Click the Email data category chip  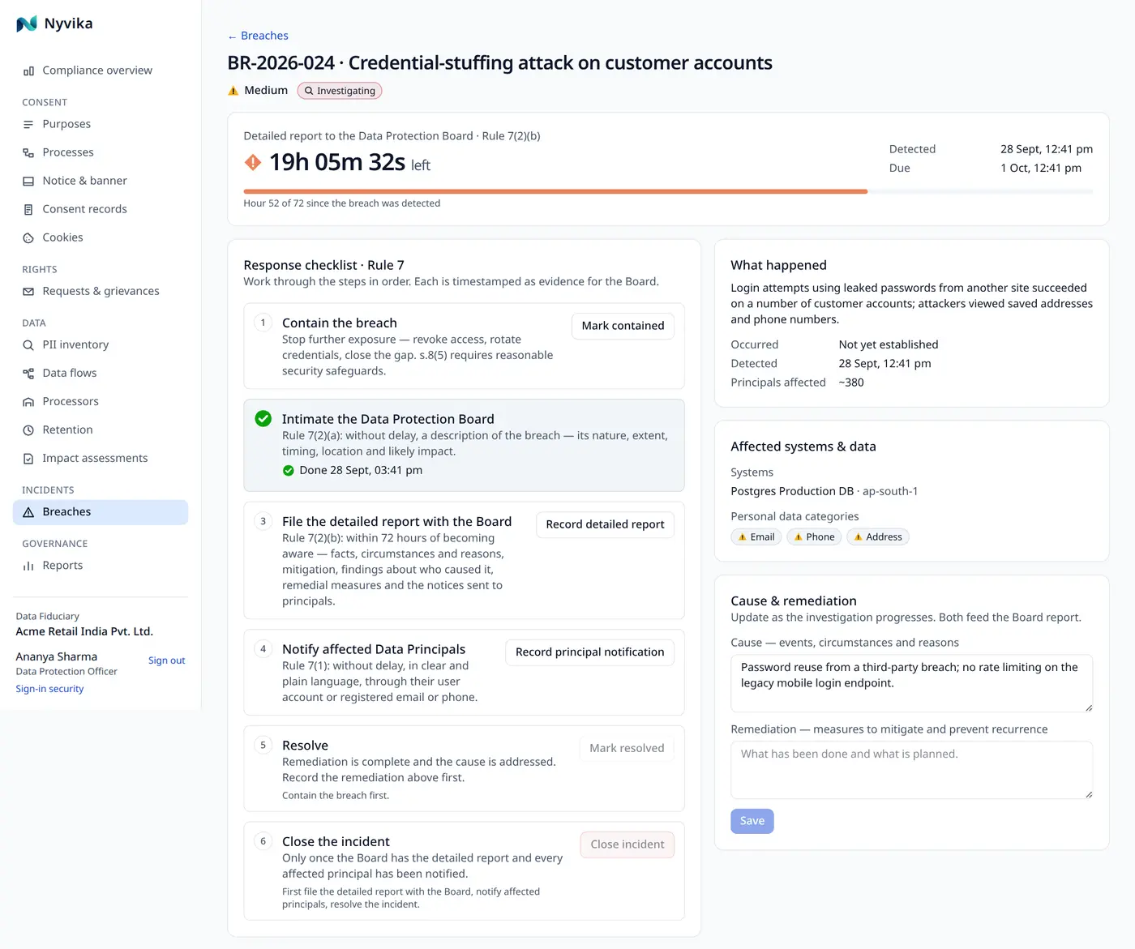point(756,537)
